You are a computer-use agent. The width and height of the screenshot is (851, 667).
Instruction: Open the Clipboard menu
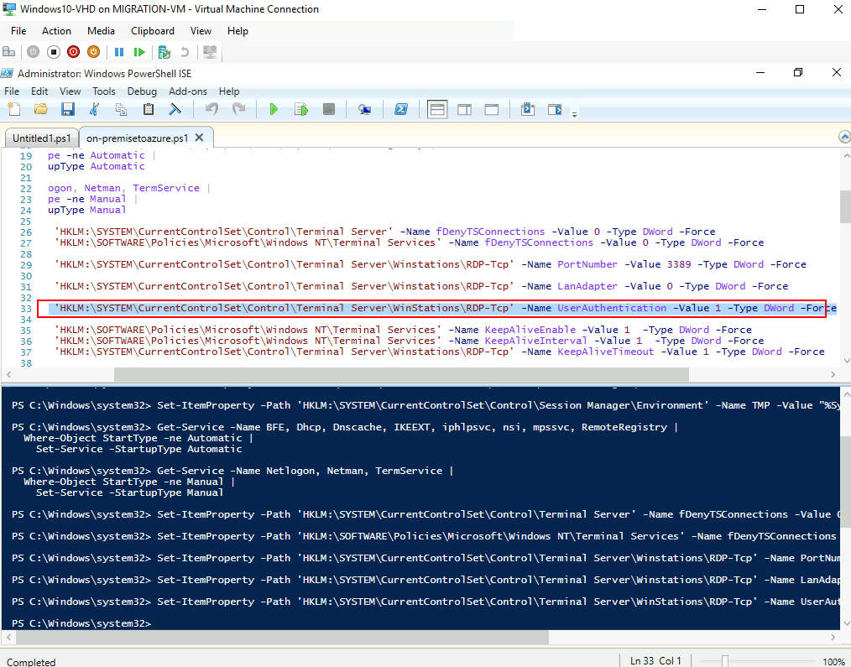pyautogui.click(x=153, y=31)
